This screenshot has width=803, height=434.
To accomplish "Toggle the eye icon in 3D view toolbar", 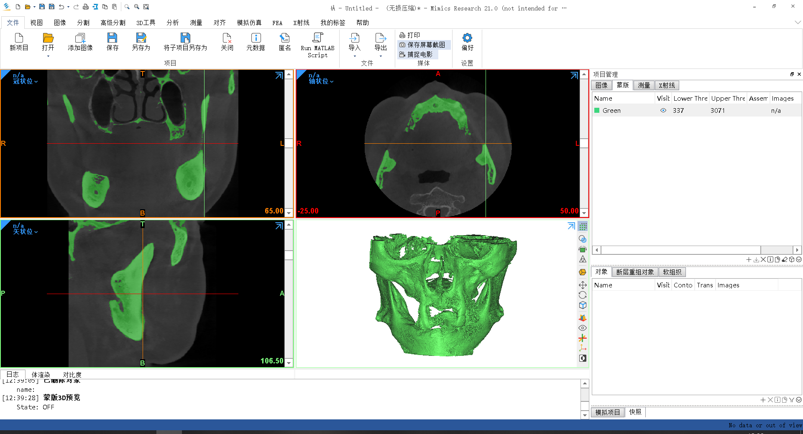I will tap(583, 328).
